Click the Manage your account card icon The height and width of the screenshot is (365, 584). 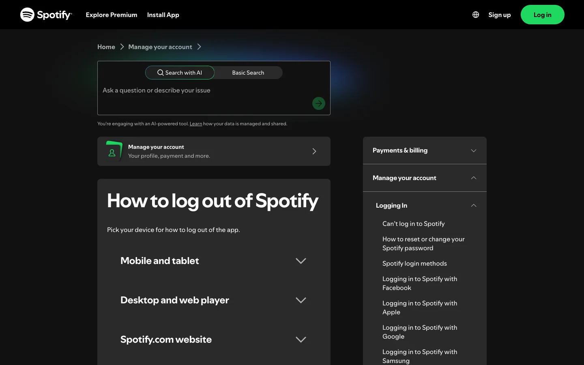tap(114, 151)
